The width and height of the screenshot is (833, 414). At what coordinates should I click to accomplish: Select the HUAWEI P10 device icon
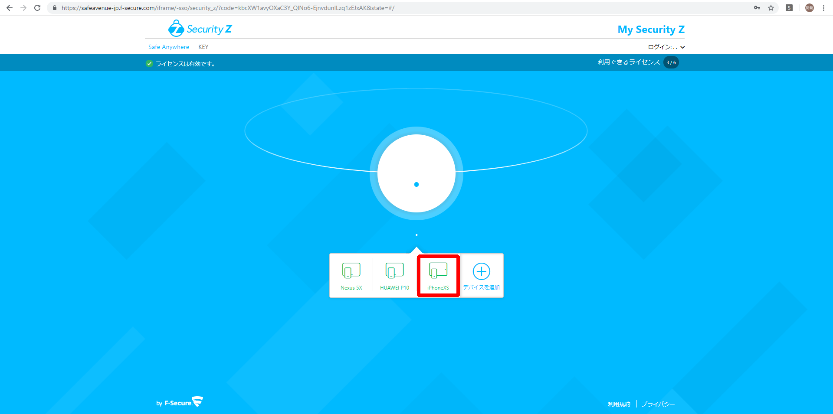(394, 271)
